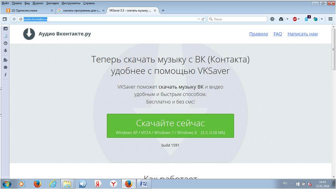Image resolution: width=336 pixels, height=189 pixels.
Task: Go back using the back arrow
Action: click(14, 19)
